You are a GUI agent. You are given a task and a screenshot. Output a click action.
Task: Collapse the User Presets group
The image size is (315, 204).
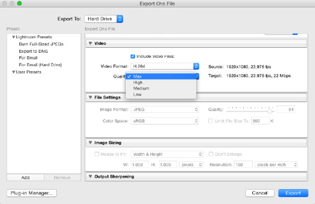(x=13, y=72)
